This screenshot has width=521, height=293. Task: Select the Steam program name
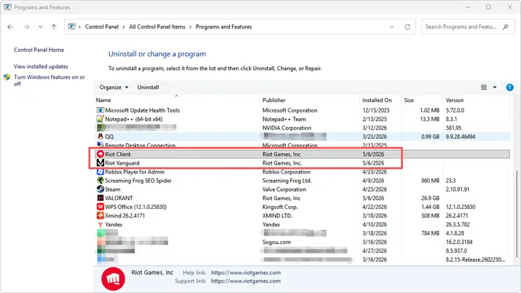[113, 190]
